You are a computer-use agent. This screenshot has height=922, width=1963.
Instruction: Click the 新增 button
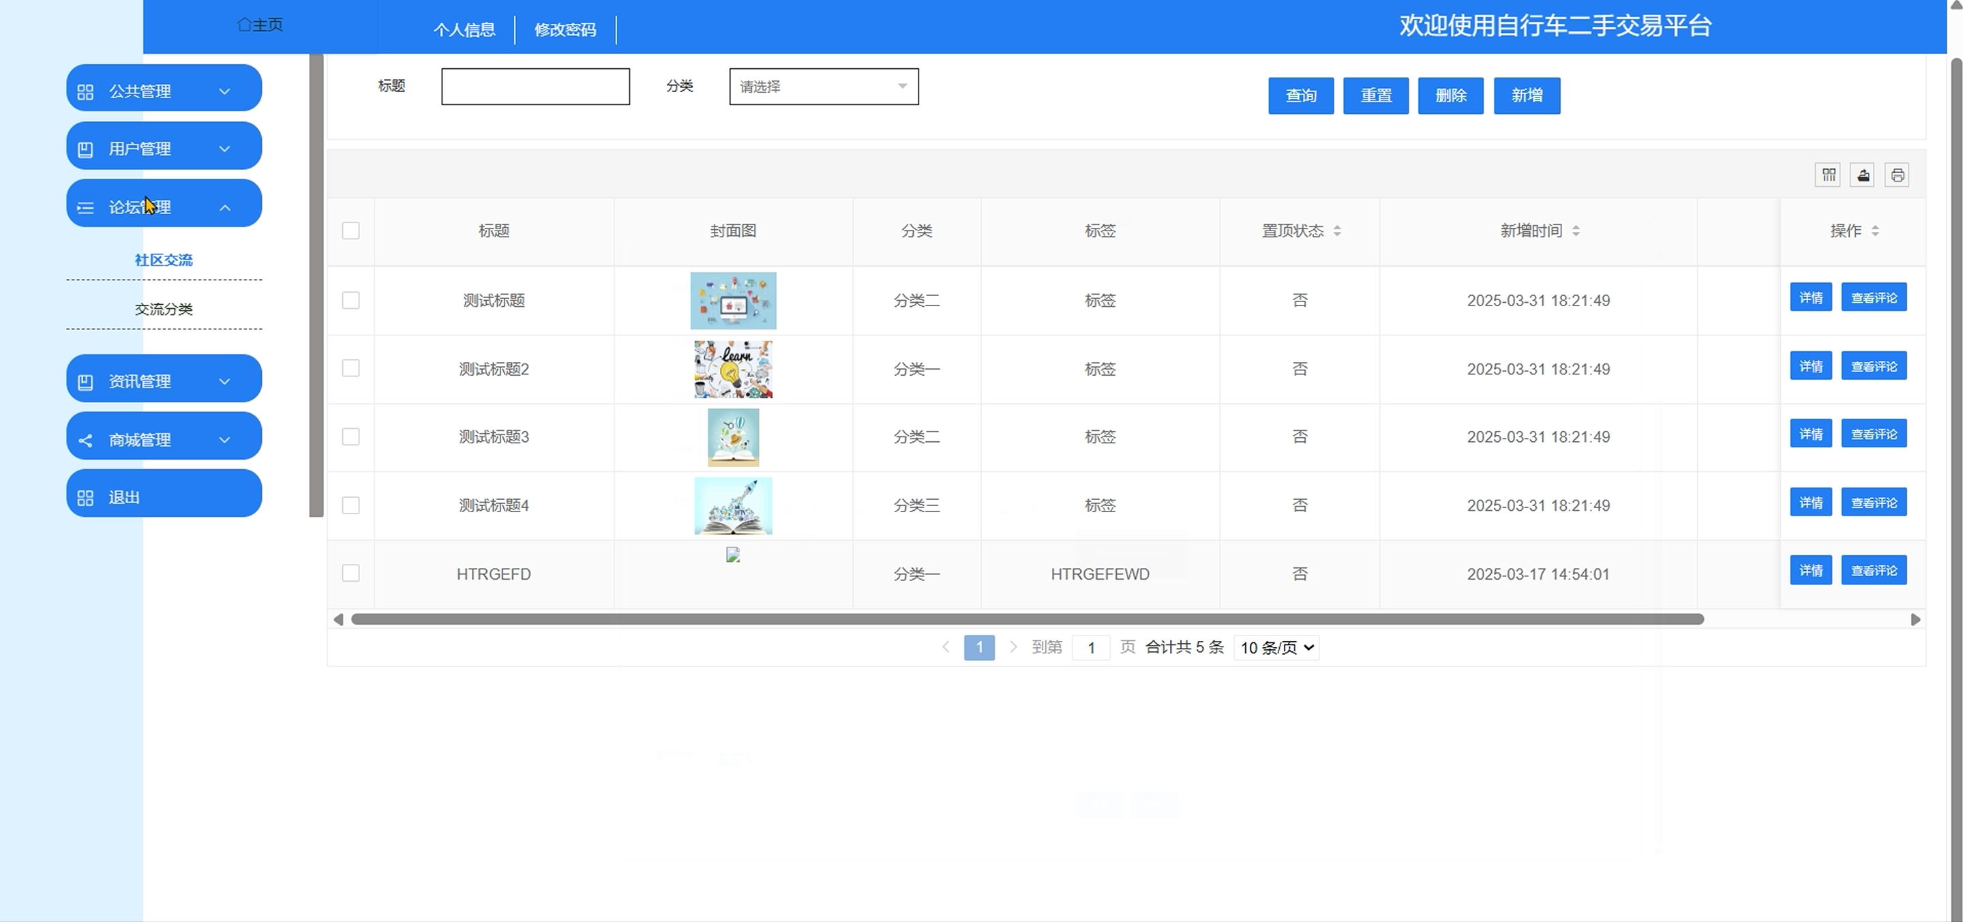[1527, 96]
